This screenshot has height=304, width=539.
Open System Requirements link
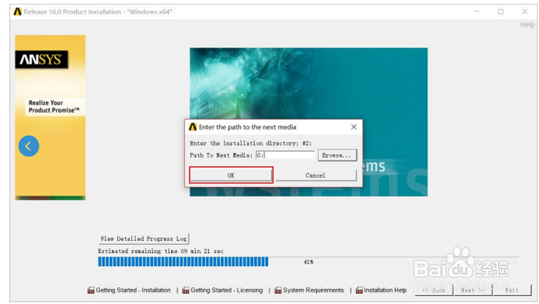[313, 290]
